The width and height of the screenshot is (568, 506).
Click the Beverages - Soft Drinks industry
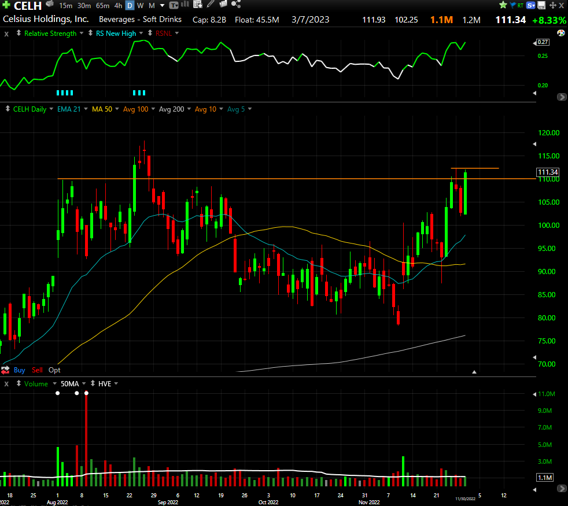(x=140, y=19)
